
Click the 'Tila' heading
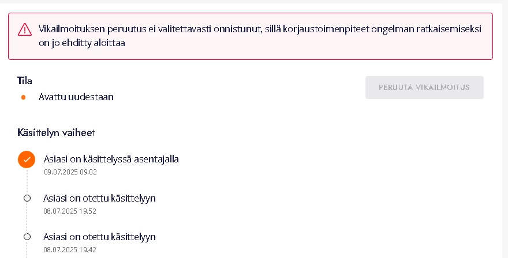tap(25, 79)
